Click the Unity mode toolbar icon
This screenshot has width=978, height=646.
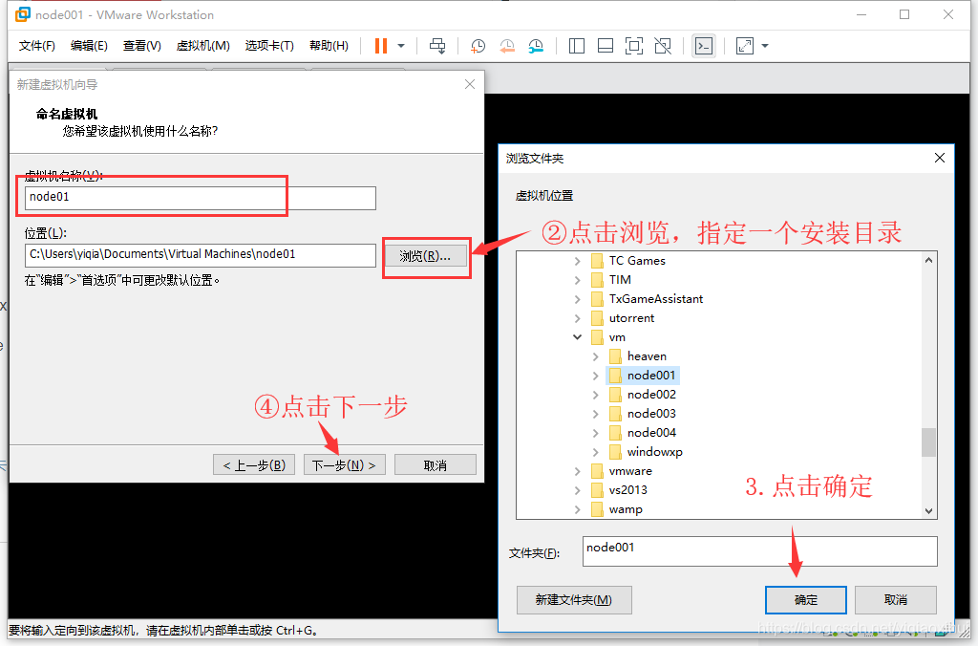pos(663,46)
